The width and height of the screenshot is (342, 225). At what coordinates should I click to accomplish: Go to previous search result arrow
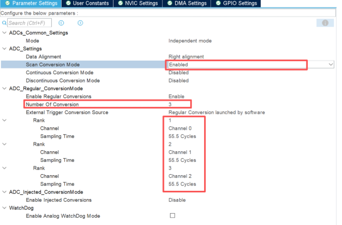pos(61,23)
